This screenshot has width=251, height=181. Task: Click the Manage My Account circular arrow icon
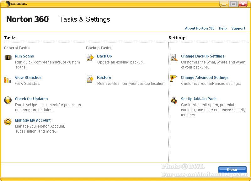pos(8,122)
